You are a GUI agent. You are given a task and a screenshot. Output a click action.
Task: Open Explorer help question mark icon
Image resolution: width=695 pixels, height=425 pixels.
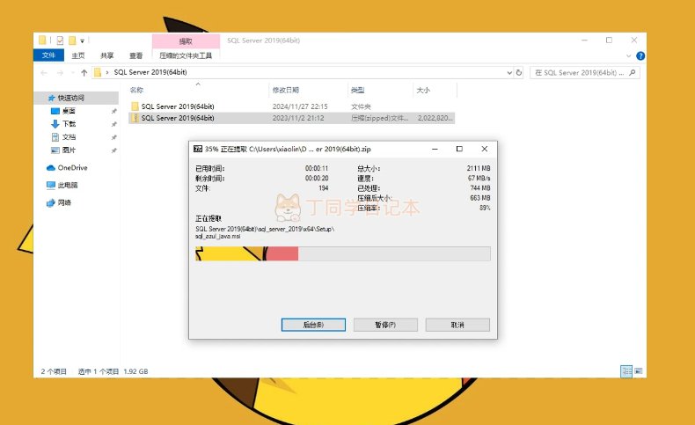(x=640, y=55)
